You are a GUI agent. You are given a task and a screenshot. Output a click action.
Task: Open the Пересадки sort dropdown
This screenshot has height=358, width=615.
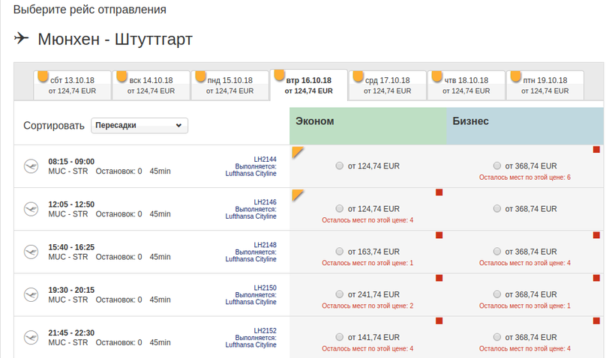click(139, 126)
